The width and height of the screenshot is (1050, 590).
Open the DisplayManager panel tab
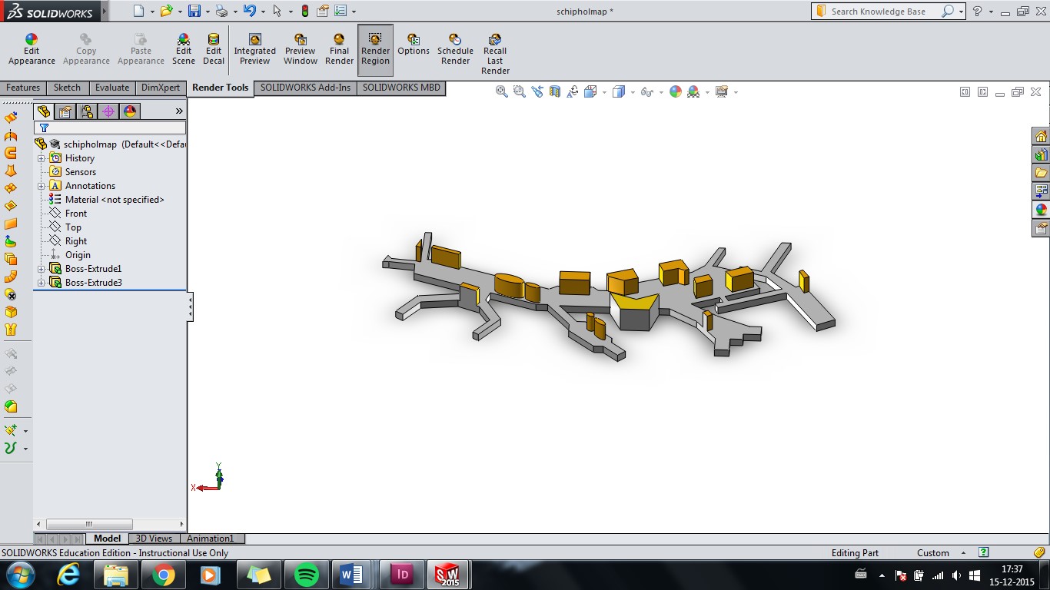(130, 111)
